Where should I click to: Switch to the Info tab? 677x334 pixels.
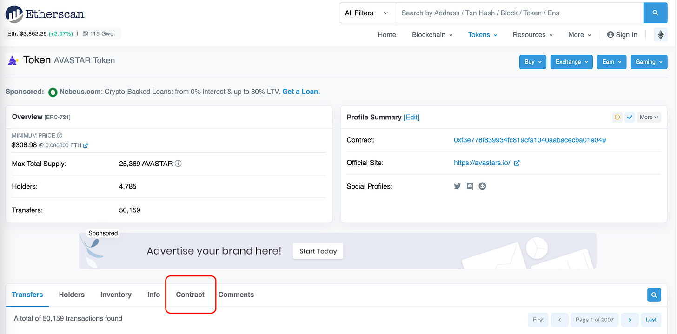(x=153, y=295)
